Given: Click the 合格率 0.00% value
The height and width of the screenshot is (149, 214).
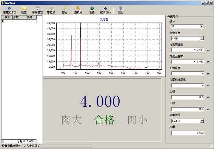Looking at the screenshot, I should point(30,141).
